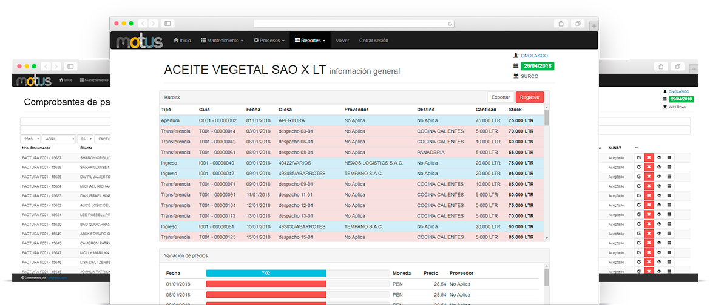The image size is (710, 305).
Task: Go to Inicio in the navbar
Action: (182, 41)
